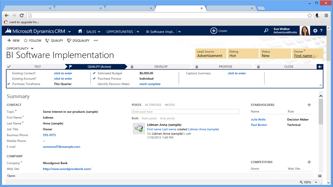Open the more commands ellipsis

click(96, 41)
